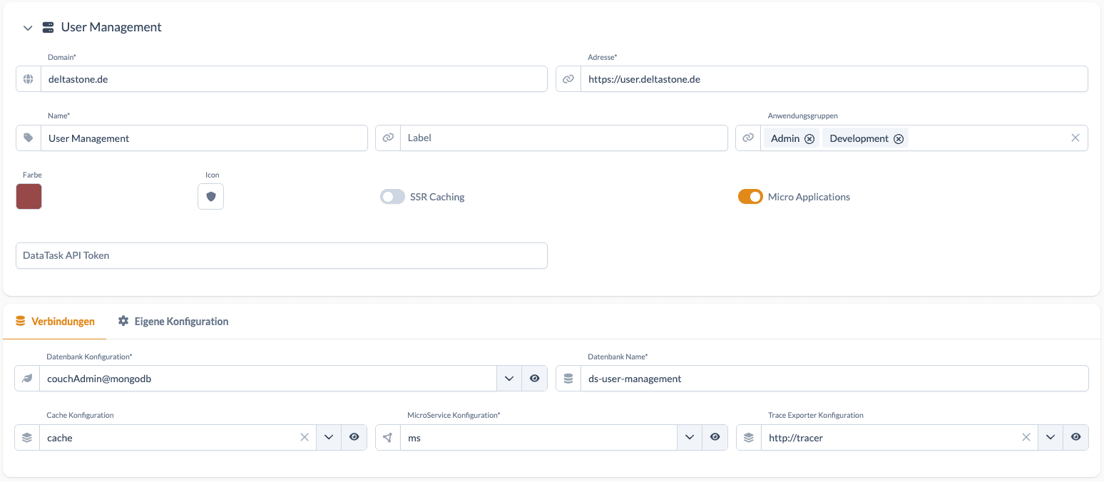
Task: Switch to the Verbindungen tab
Action: click(55, 322)
